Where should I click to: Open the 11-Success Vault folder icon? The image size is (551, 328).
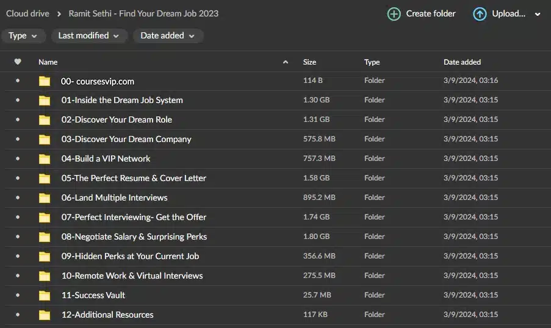pos(45,296)
